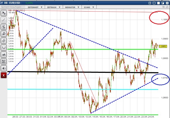Click the '15 Min' timeframe label
The image size is (170, 118).
(12, 13)
